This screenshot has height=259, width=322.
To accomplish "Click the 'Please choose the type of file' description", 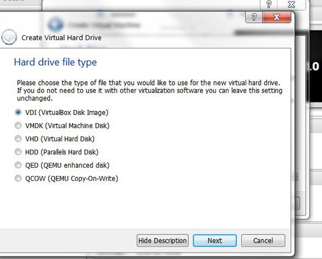I will tap(149, 90).
